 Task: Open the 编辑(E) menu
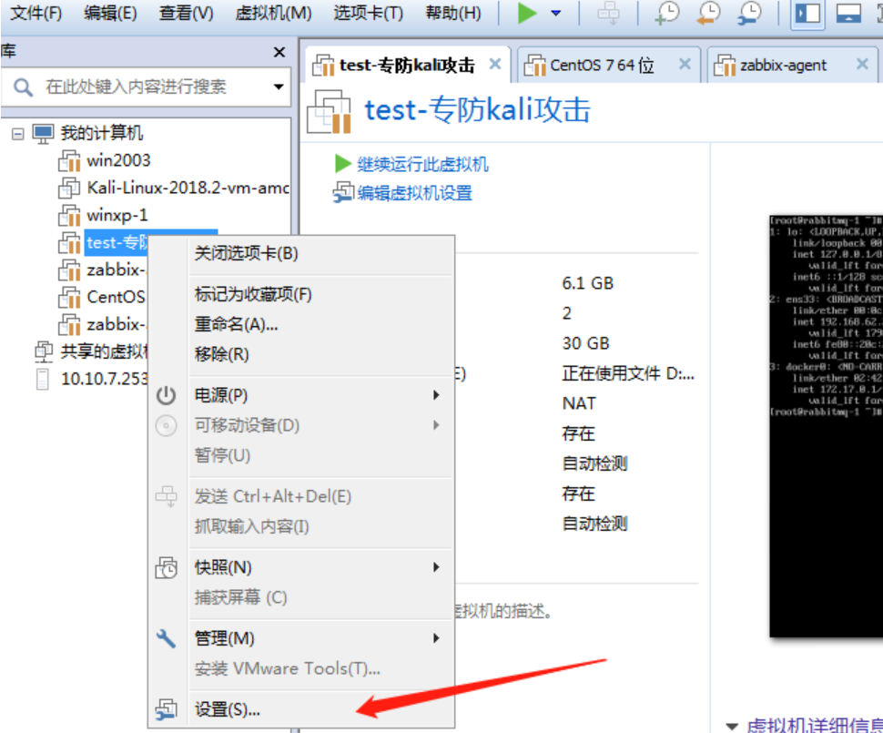110,13
